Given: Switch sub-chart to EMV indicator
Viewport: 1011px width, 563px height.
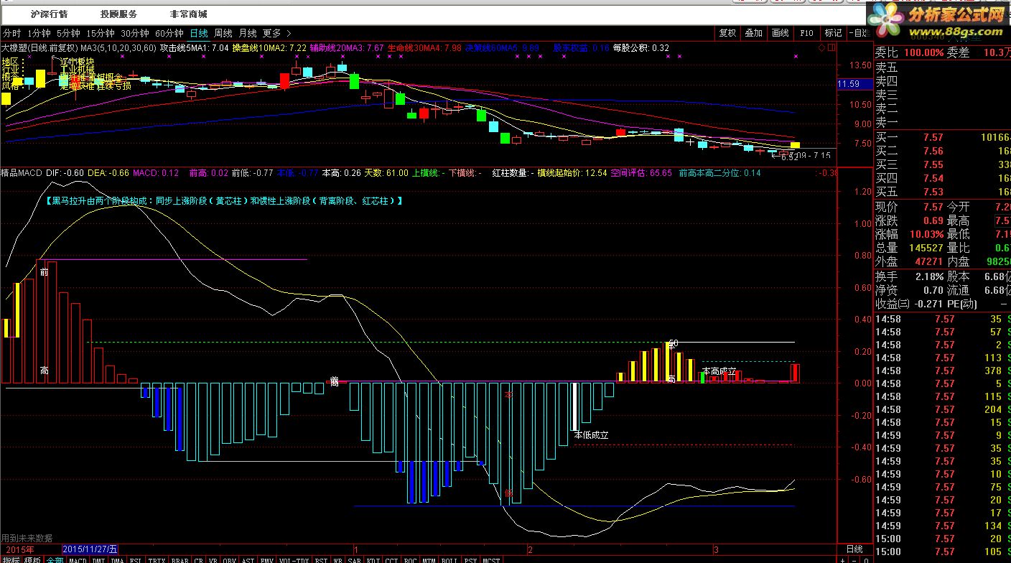Looking at the screenshot, I should [x=267, y=559].
